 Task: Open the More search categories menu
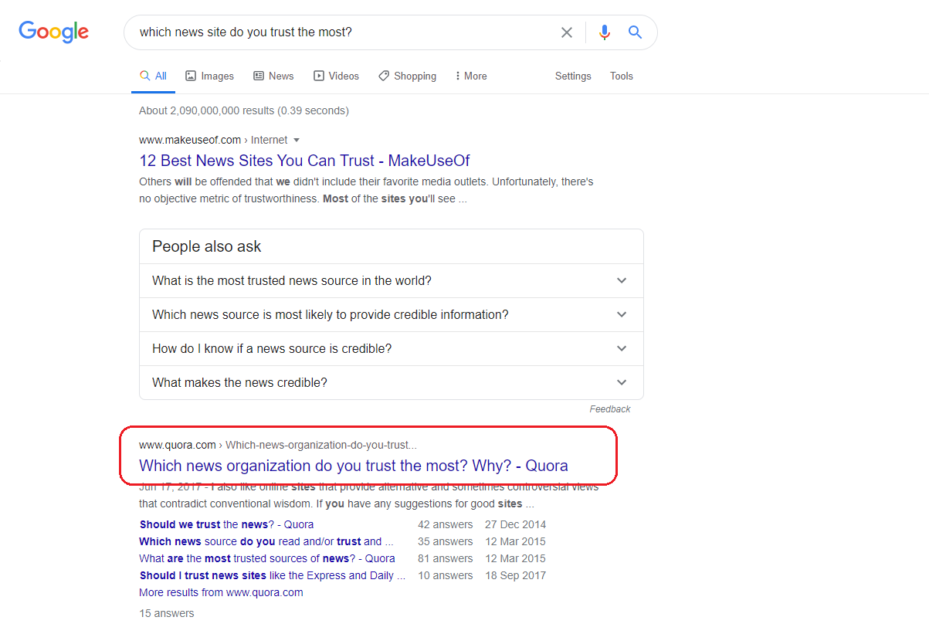point(471,76)
